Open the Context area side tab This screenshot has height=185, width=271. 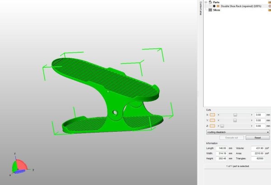pyautogui.click(x=201, y=8)
